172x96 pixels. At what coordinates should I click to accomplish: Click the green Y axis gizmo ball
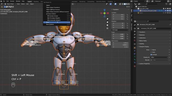point(105,13)
